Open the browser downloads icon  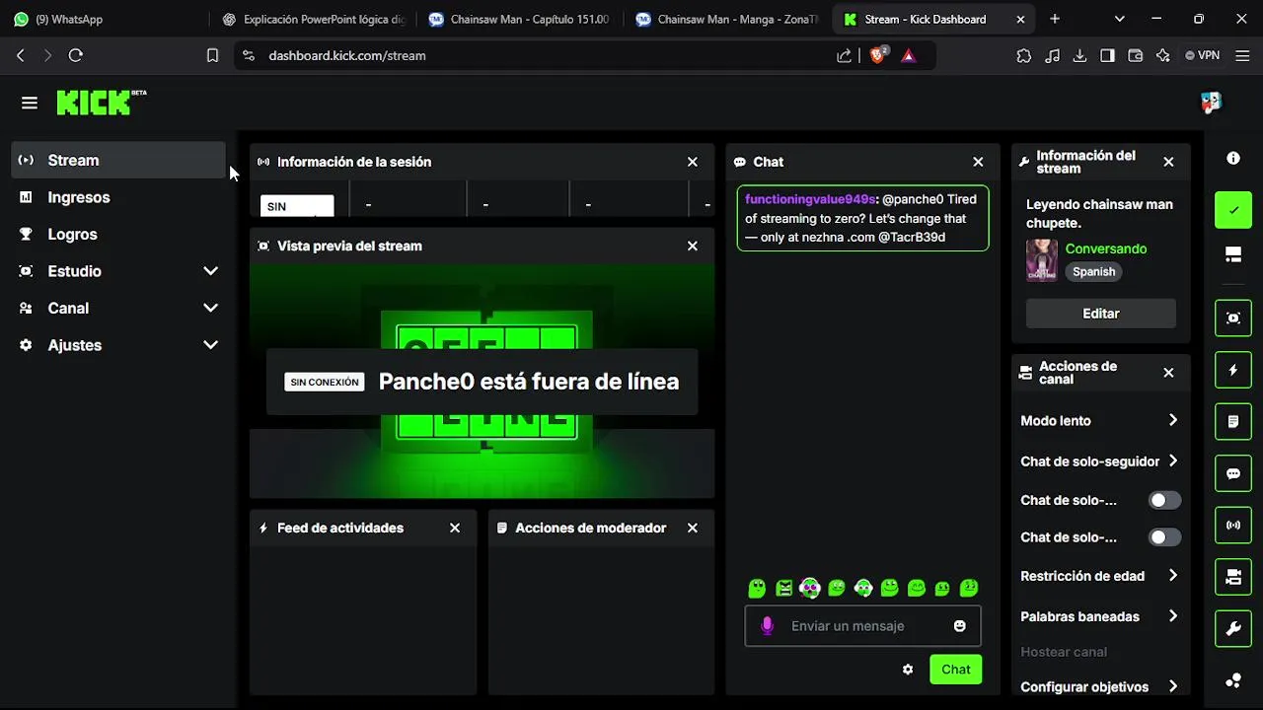tap(1079, 55)
